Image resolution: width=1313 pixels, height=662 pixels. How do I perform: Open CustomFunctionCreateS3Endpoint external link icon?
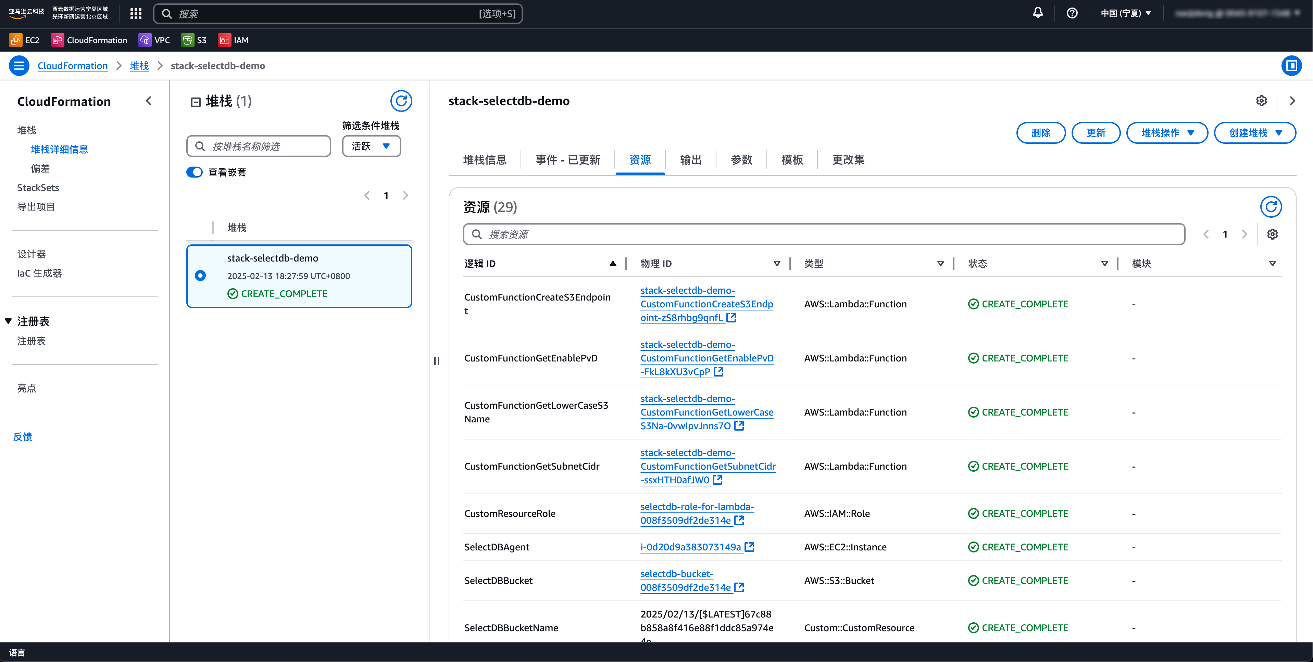click(731, 318)
